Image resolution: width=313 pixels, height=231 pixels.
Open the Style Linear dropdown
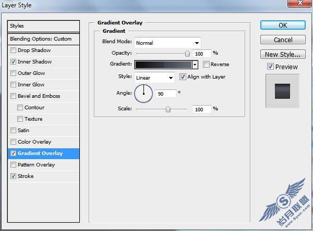coord(154,78)
